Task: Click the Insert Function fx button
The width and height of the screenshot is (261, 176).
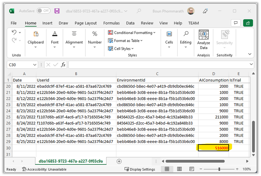Action: pos(63,65)
